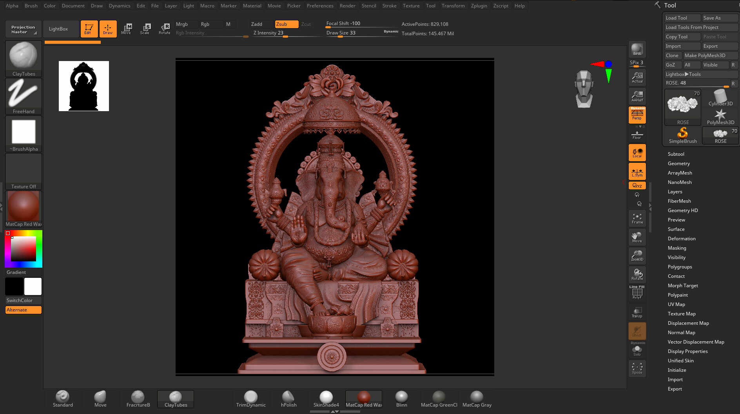Expand the UV Map section
The image size is (740, 414).
click(x=677, y=304)
